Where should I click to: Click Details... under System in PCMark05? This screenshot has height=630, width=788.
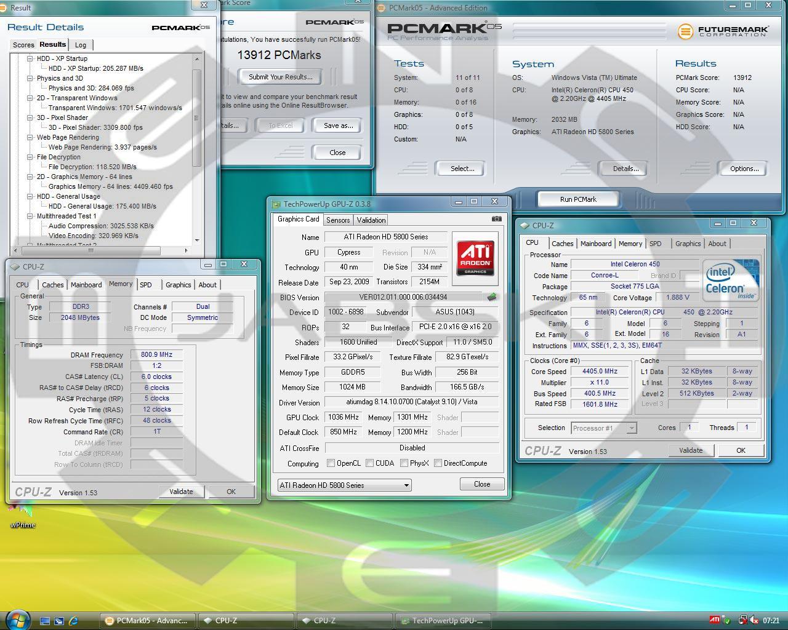[x=625, y=169]
